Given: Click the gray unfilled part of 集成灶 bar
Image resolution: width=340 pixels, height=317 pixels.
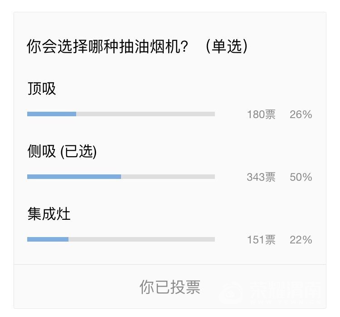Looking at the screenshot, I should [141, 239].
